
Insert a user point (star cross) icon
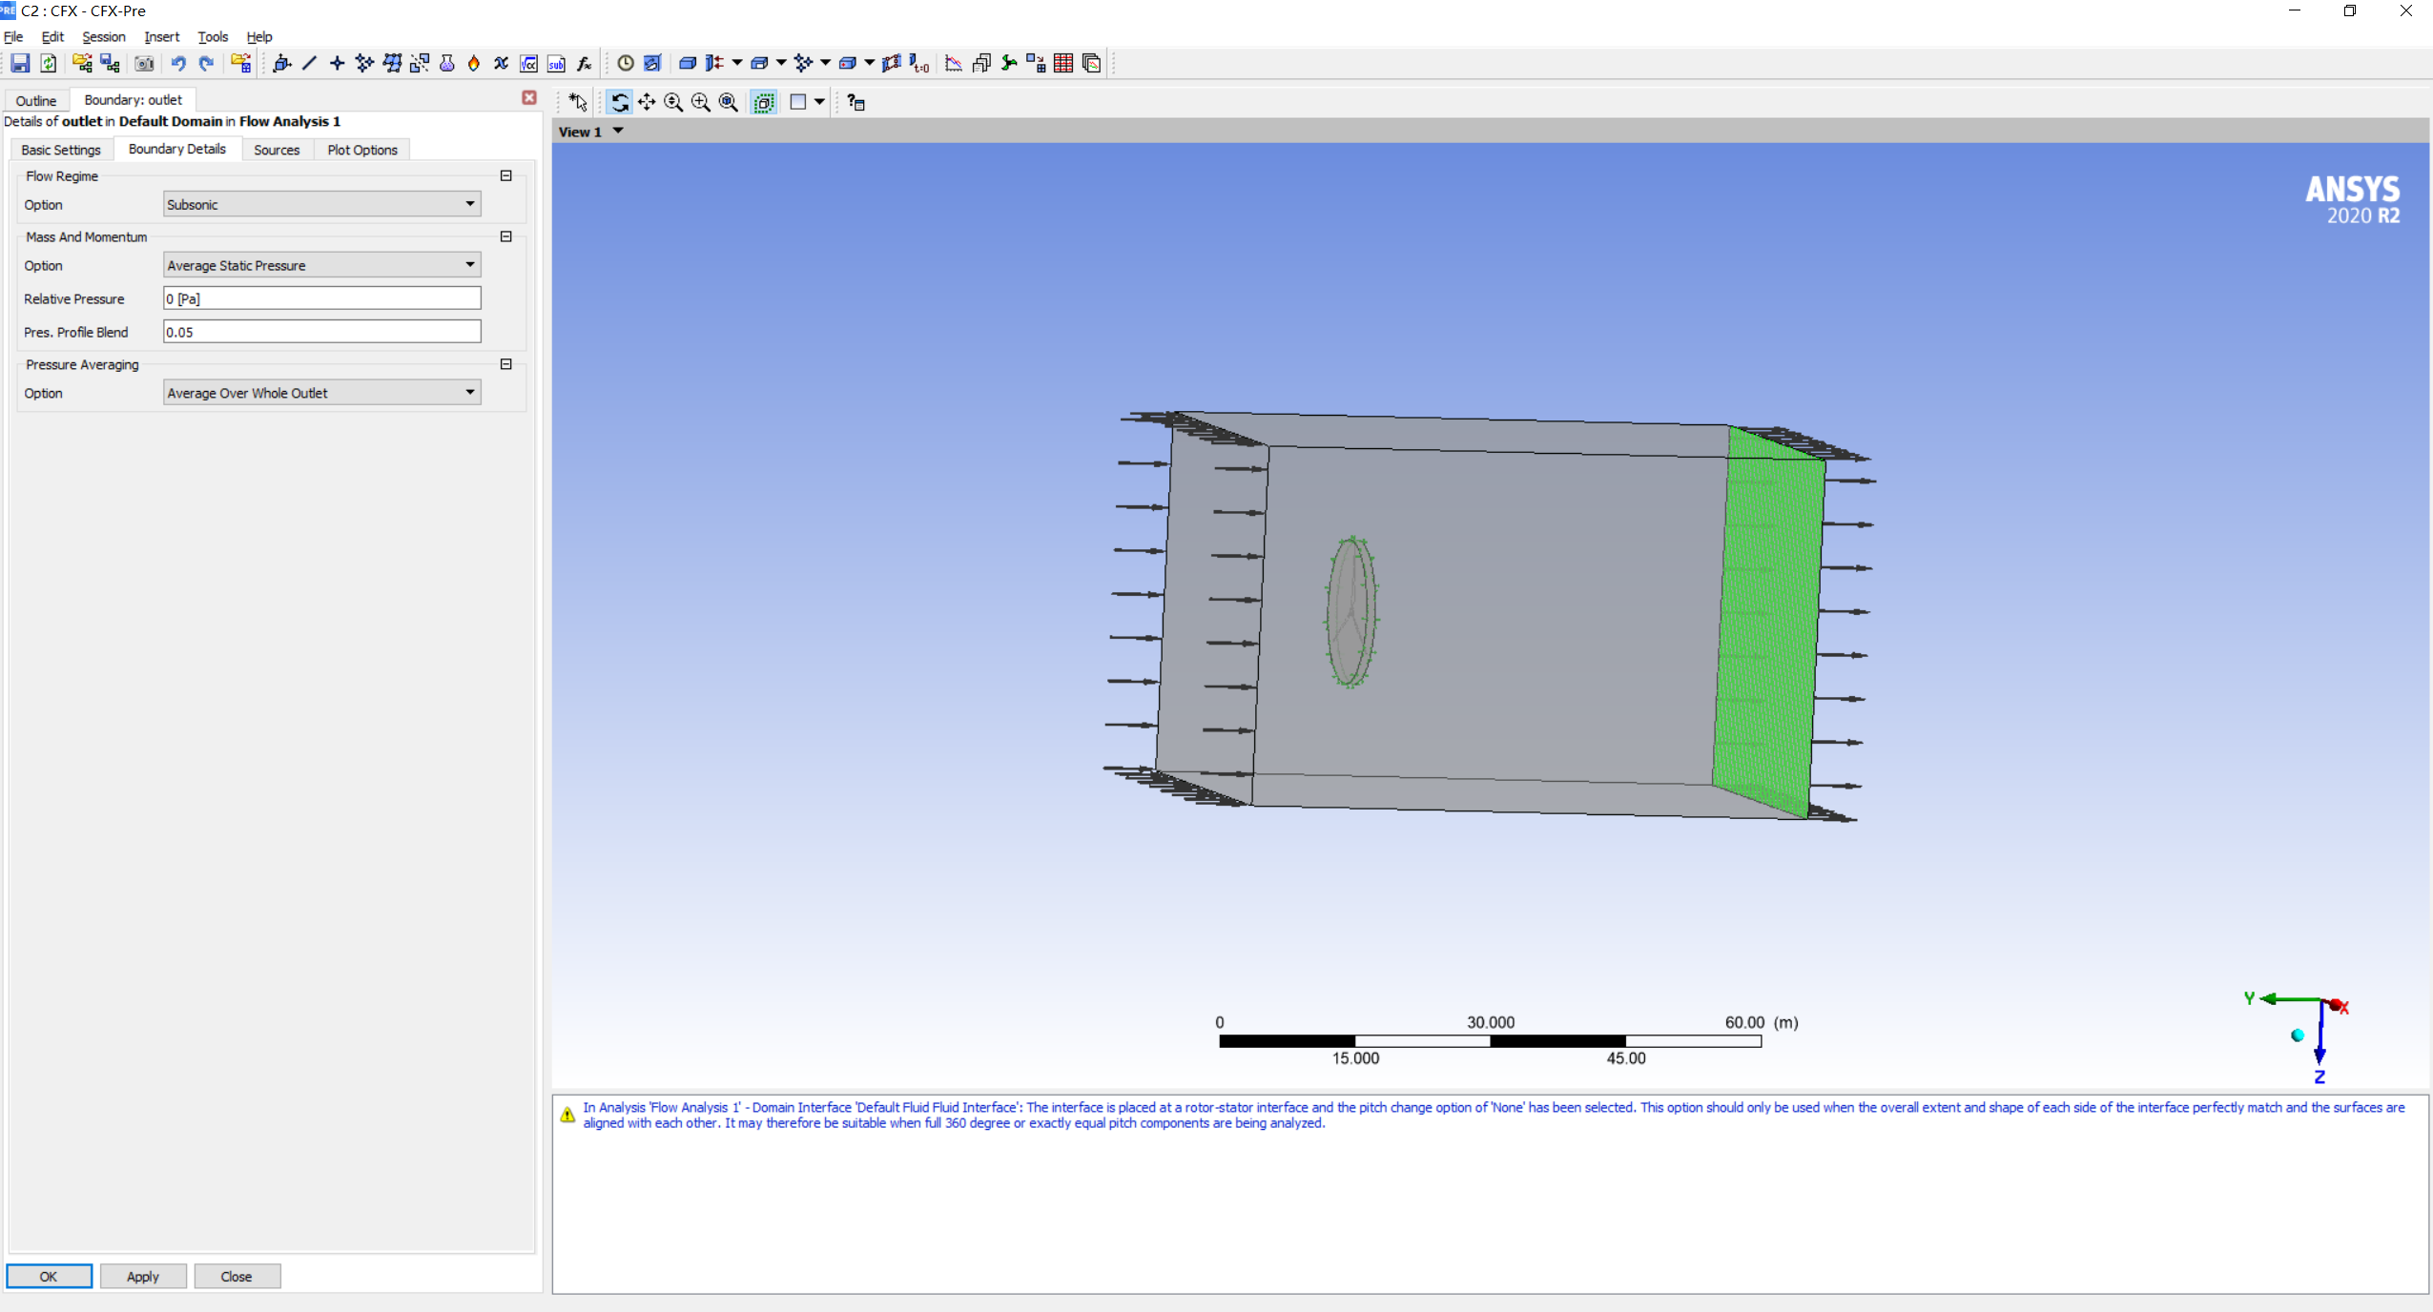pos(337,63)
